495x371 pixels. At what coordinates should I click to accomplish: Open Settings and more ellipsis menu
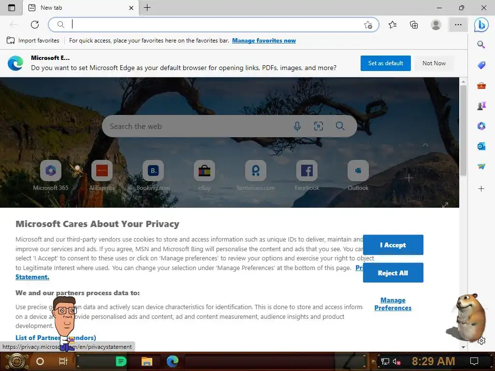458,25
